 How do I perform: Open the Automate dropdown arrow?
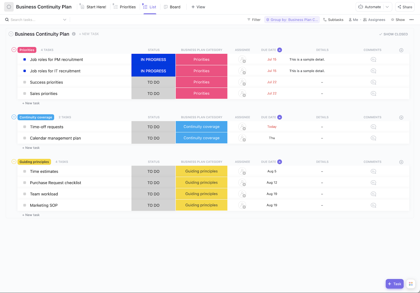coord(387,7)
